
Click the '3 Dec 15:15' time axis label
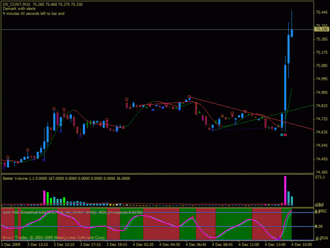(64, 244)
